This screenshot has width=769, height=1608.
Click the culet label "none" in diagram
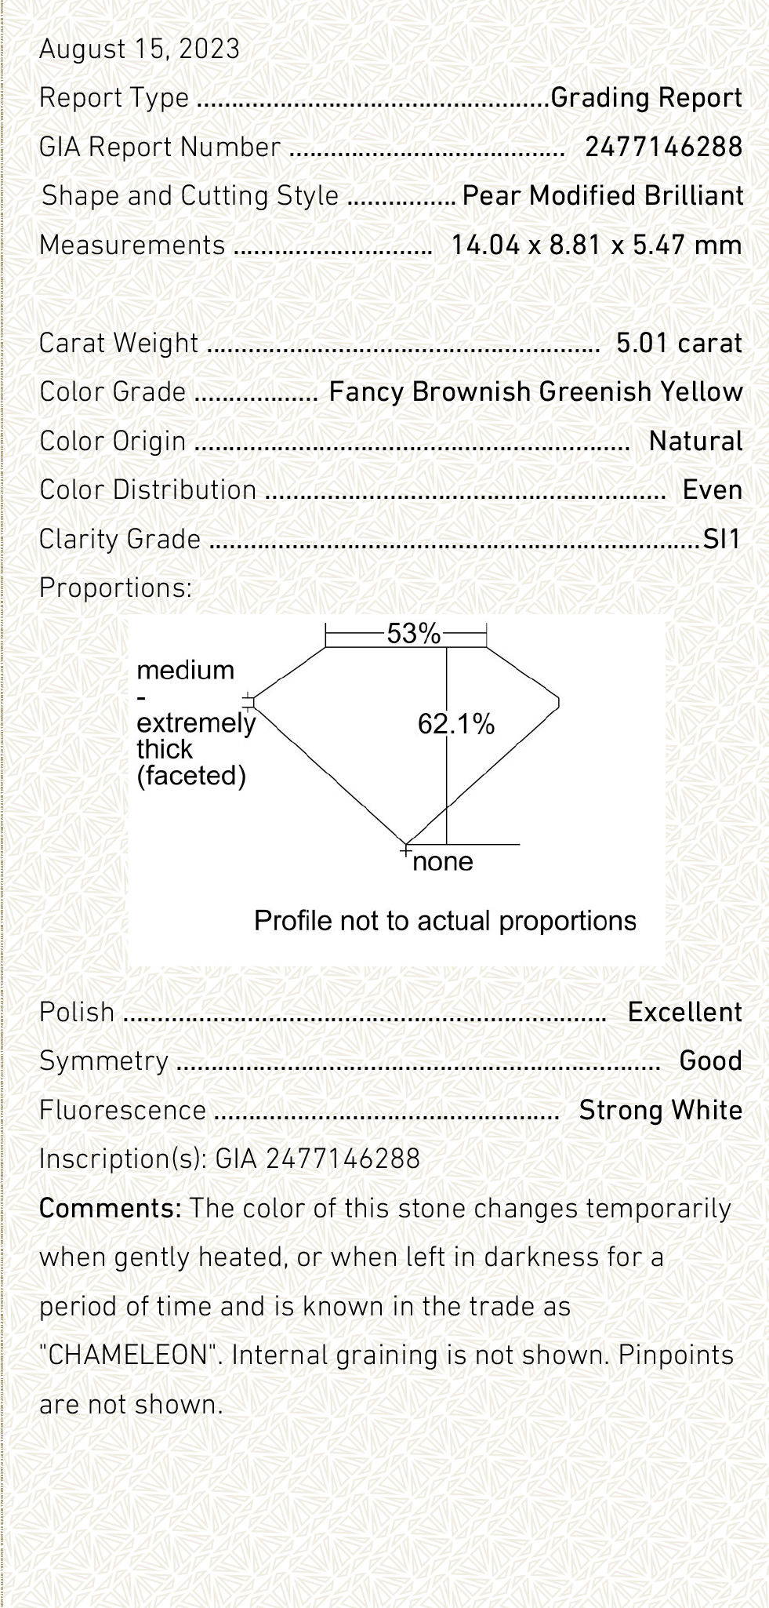click(x=443, y=861)
